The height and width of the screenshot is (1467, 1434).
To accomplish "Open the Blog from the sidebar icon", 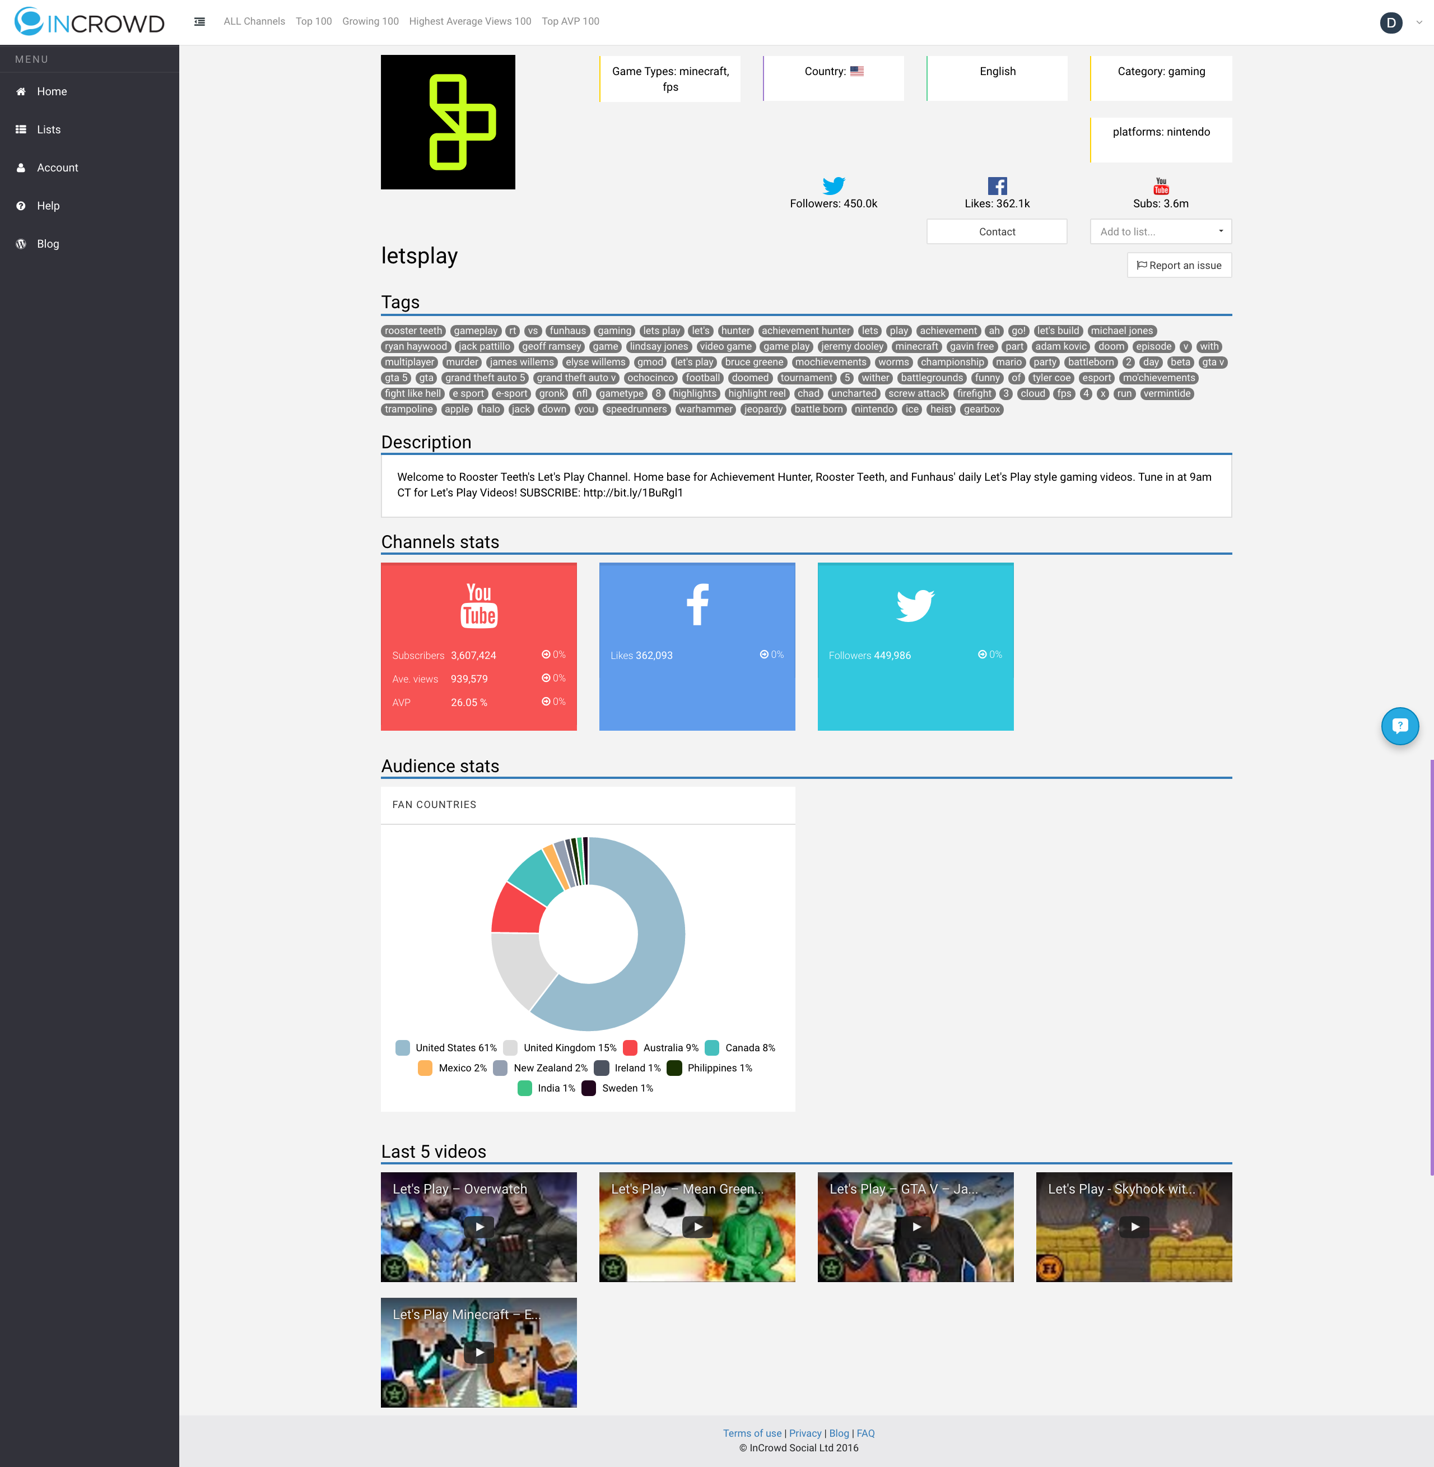I will point(21,243).
